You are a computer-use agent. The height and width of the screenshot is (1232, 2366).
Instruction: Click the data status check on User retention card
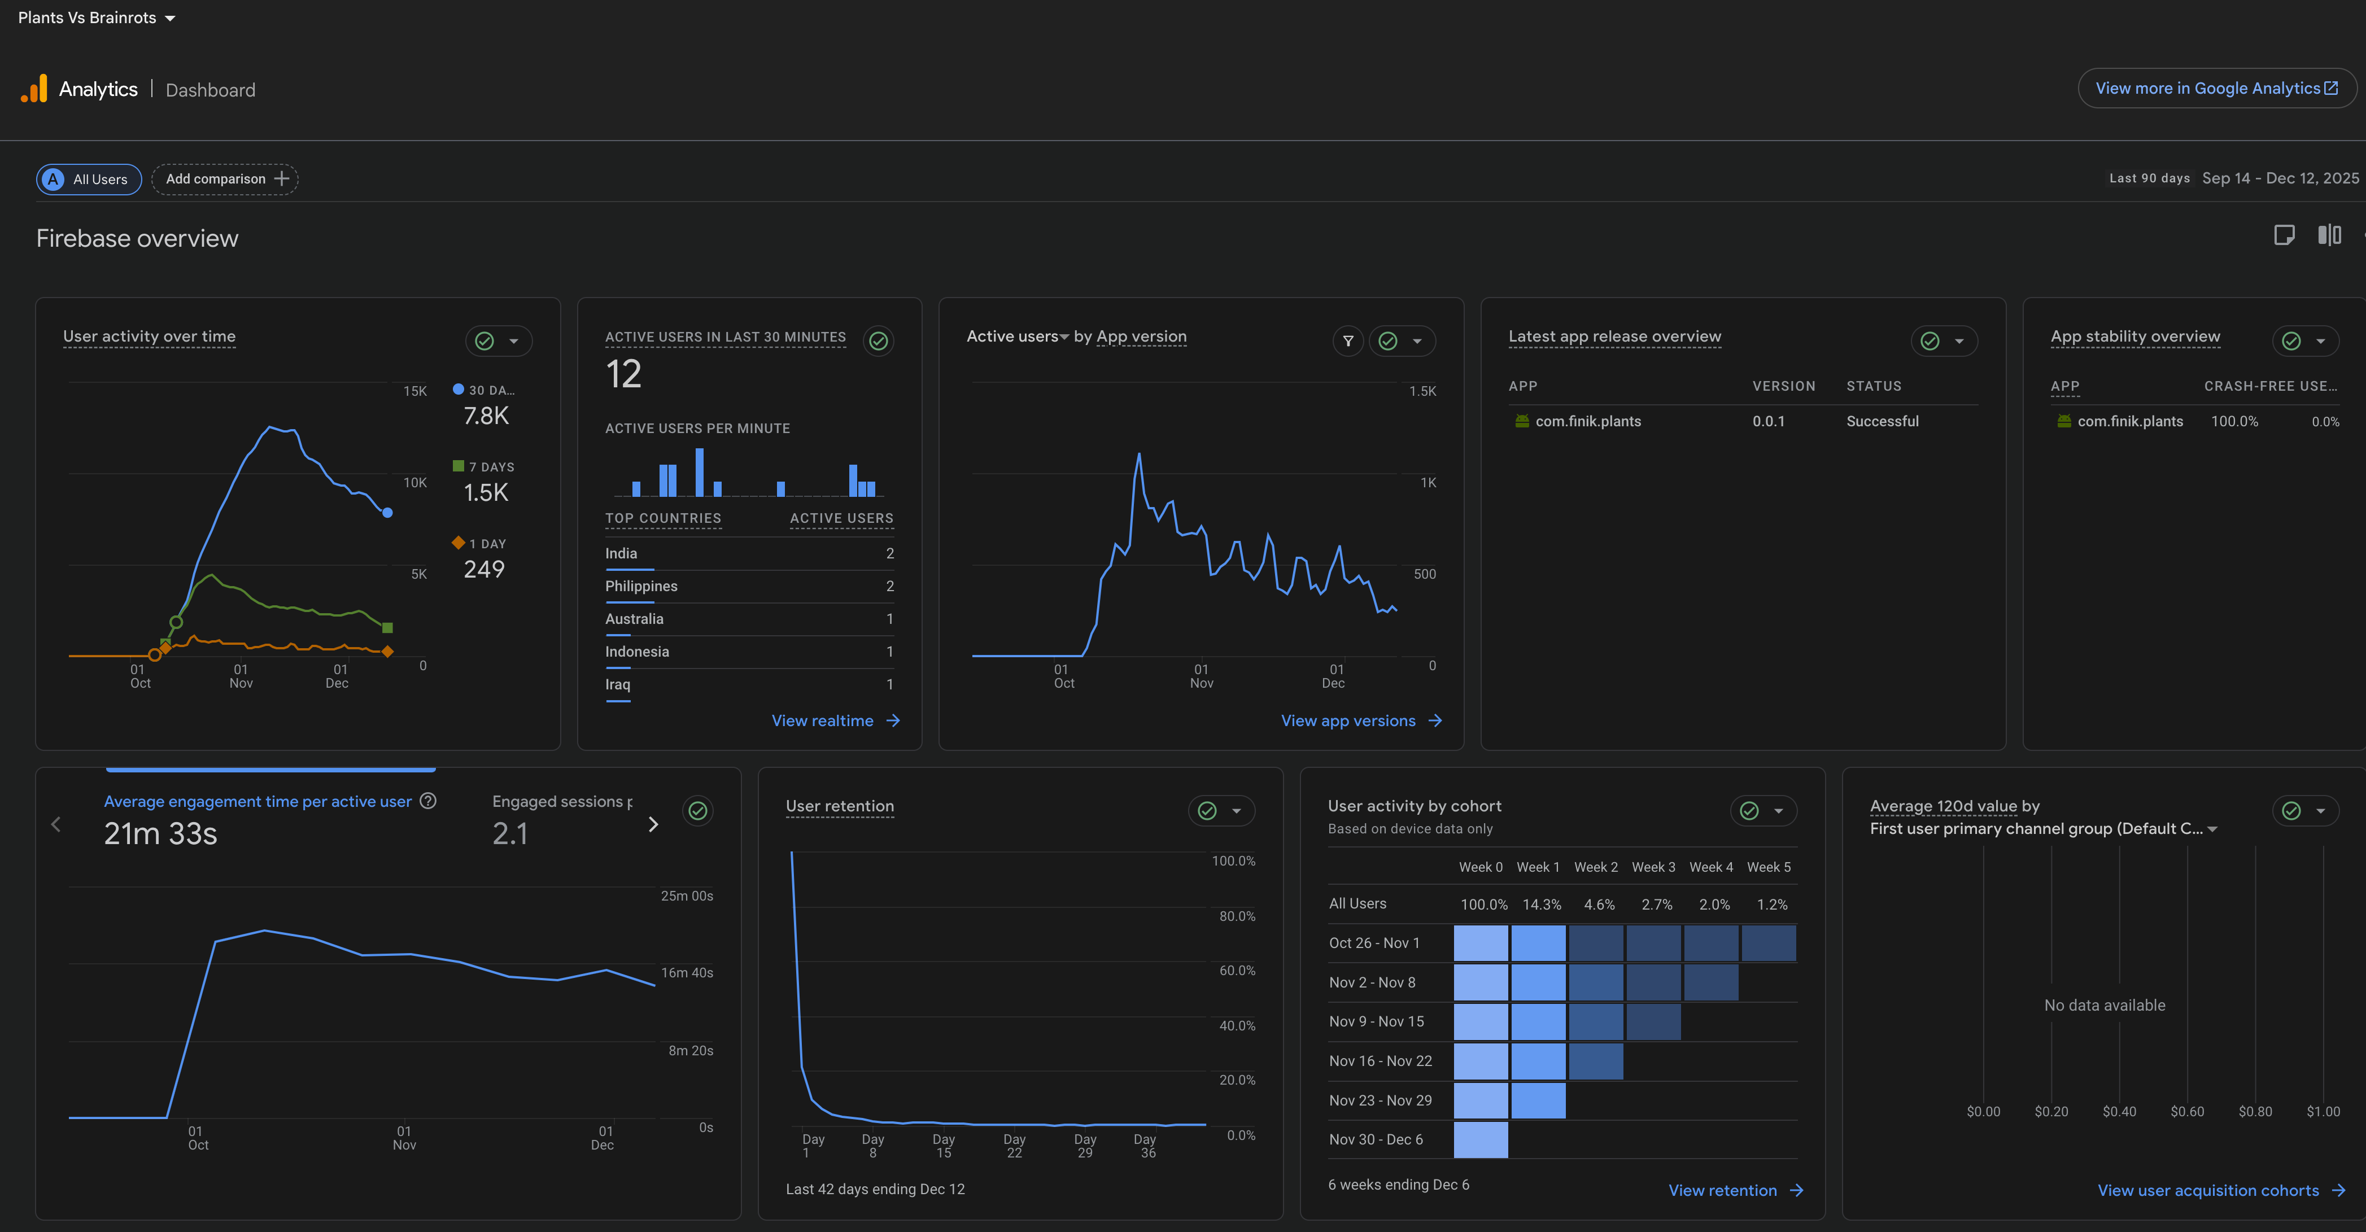(1207, 810)
